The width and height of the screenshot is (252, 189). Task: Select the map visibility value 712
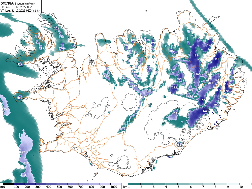click(61, 37)
